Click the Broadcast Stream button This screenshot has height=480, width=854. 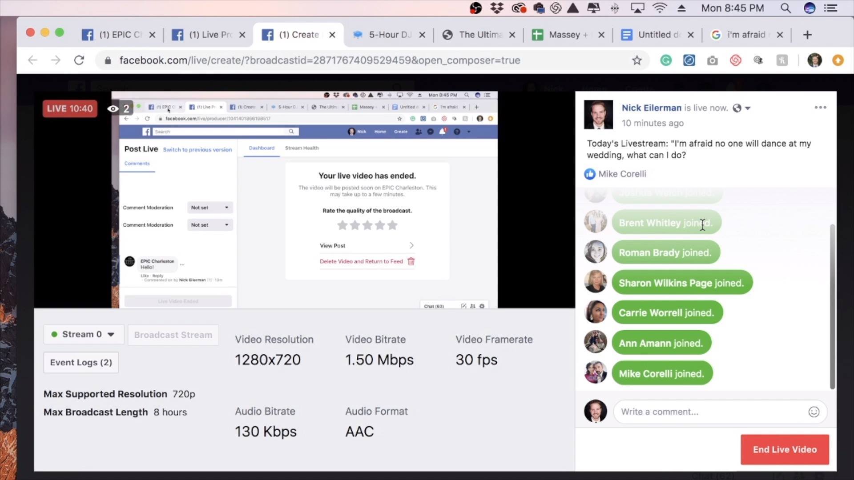[x=173, y=335]
